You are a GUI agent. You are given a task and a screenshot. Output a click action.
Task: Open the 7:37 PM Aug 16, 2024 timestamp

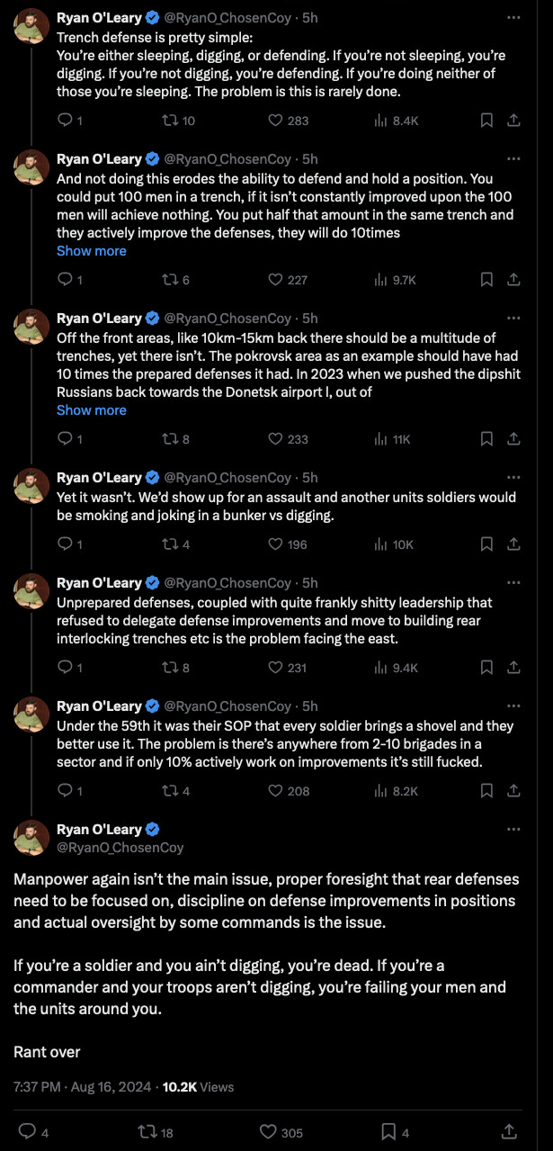pos(83,1086)
